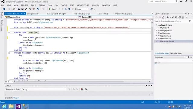Select the employerSystem project node

[x=165, y=25]
